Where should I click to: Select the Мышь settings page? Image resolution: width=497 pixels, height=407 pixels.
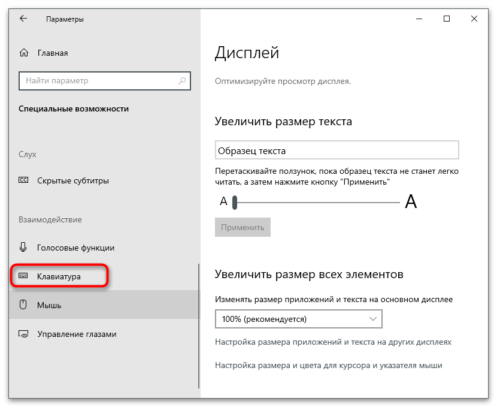[105, 305]
